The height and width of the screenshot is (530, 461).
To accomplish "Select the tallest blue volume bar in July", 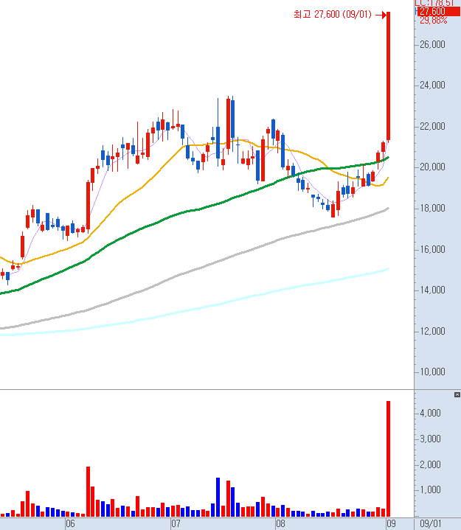I will pos(218,497).
